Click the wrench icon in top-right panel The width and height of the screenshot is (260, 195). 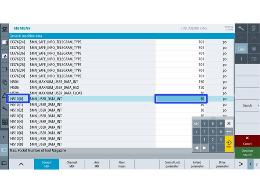(241, 28)
